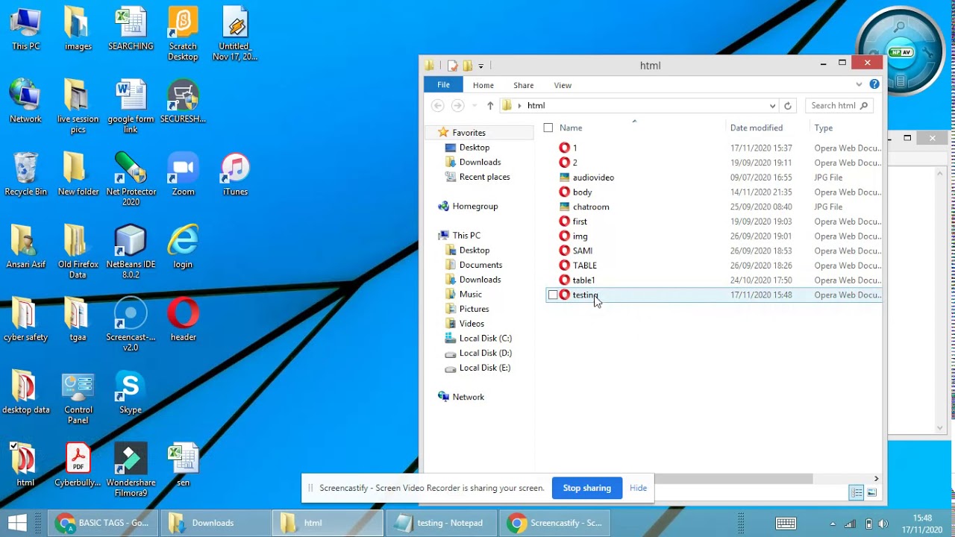Screen dimensions: 955x537
Task: Switch to the View ribbon tab
Action: (563, 85)
